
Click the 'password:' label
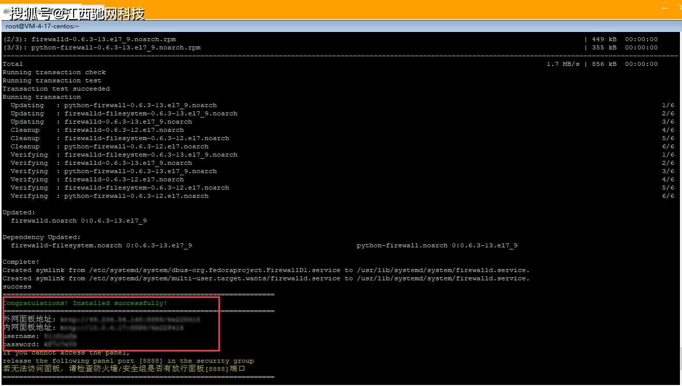click(x=21, y=344)
